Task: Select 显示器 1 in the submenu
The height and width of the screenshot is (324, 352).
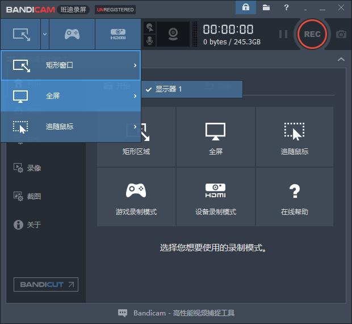Action: [192, 89]
